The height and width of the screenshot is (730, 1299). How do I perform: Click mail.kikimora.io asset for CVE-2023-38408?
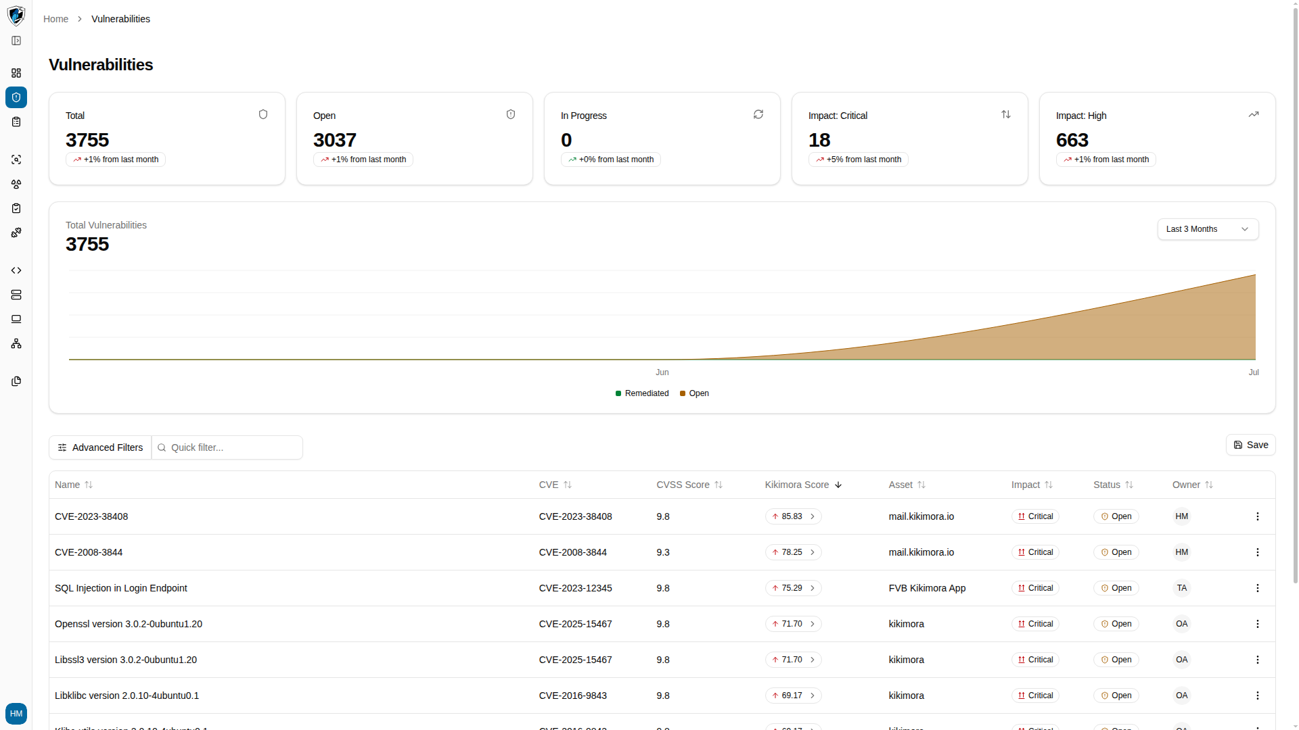(921, 516)
